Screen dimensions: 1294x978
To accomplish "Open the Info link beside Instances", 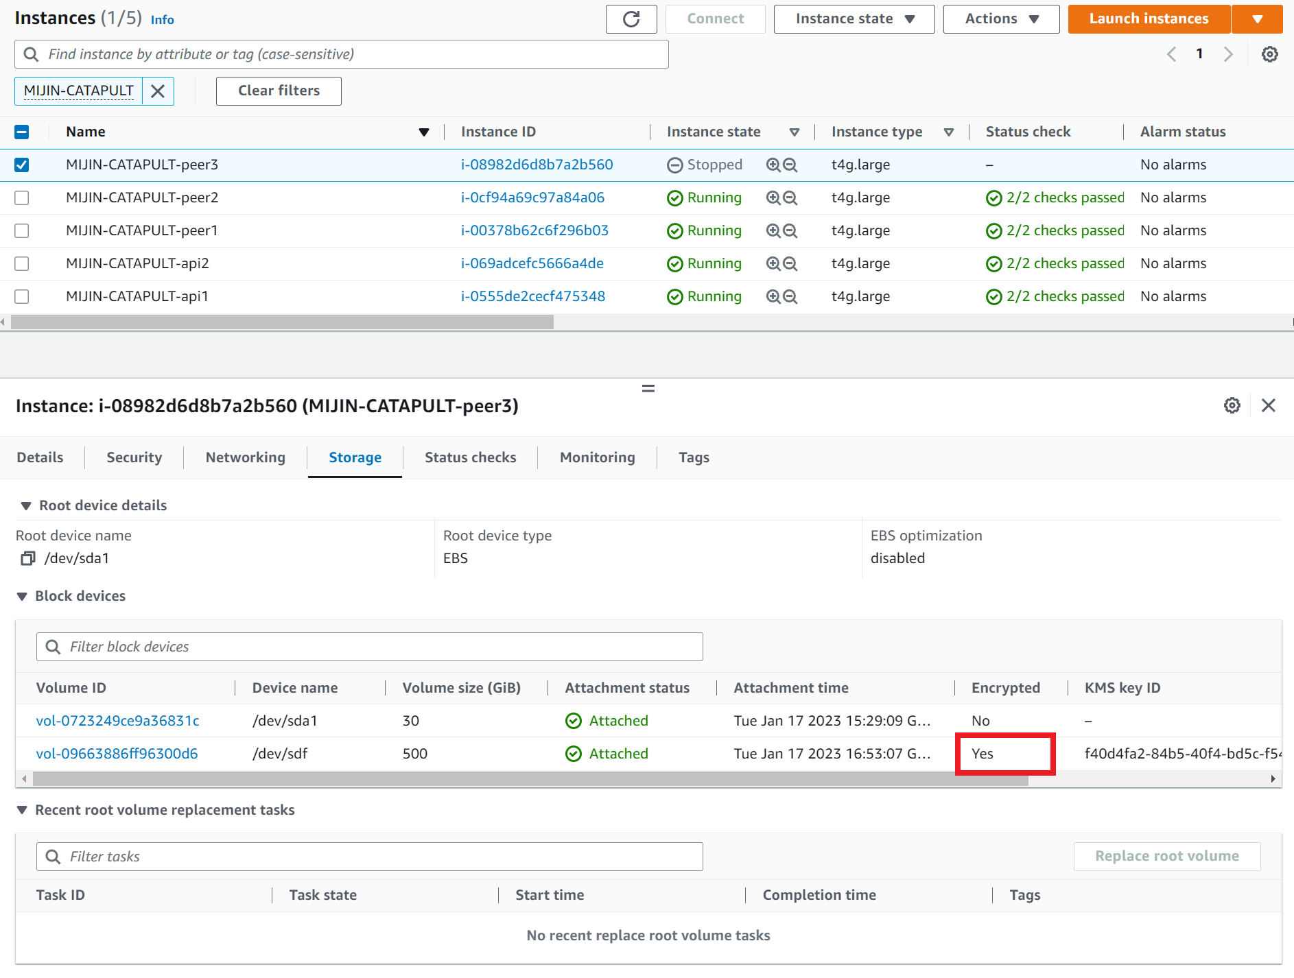I will pyautogui.click(x=163, y=20).
